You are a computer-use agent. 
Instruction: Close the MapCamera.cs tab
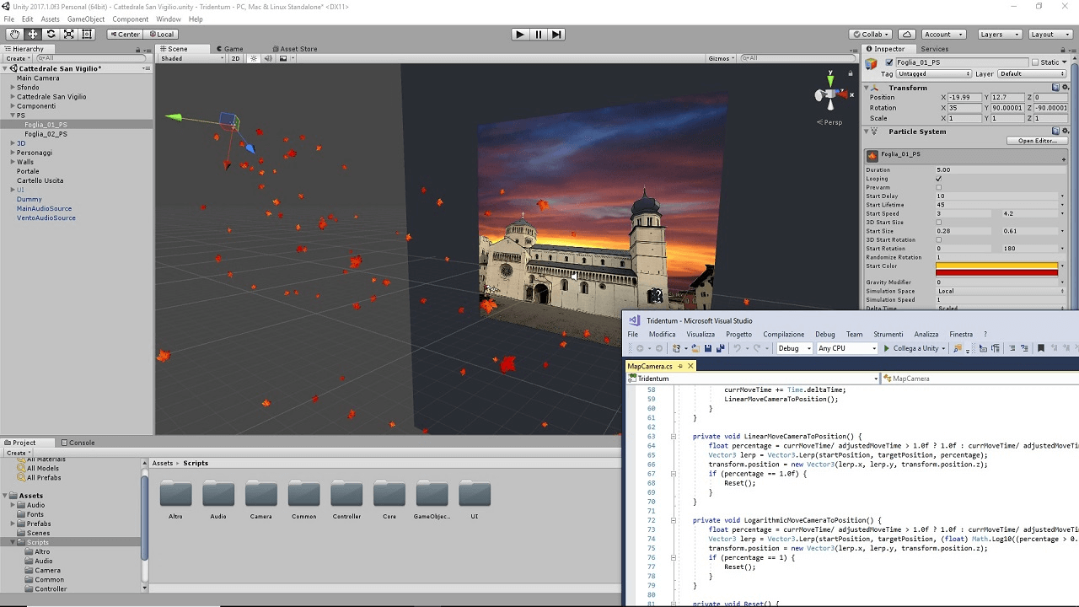(x=690, y=366)
